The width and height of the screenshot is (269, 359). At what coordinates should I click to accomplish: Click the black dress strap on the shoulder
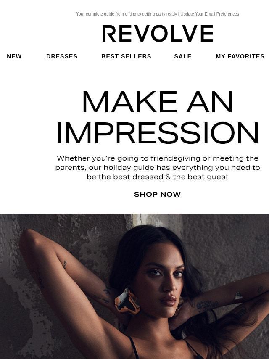coord(133,348)
